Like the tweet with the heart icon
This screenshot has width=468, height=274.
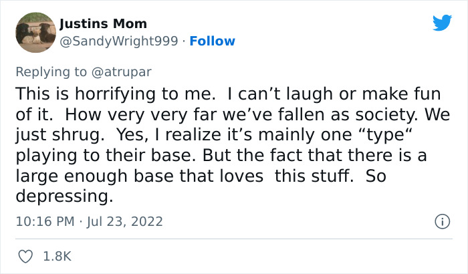click(26, 256)
